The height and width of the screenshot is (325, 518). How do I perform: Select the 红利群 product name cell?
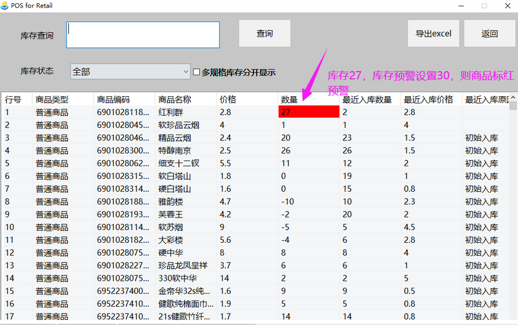pyautogui.click(x=186, y=113)
